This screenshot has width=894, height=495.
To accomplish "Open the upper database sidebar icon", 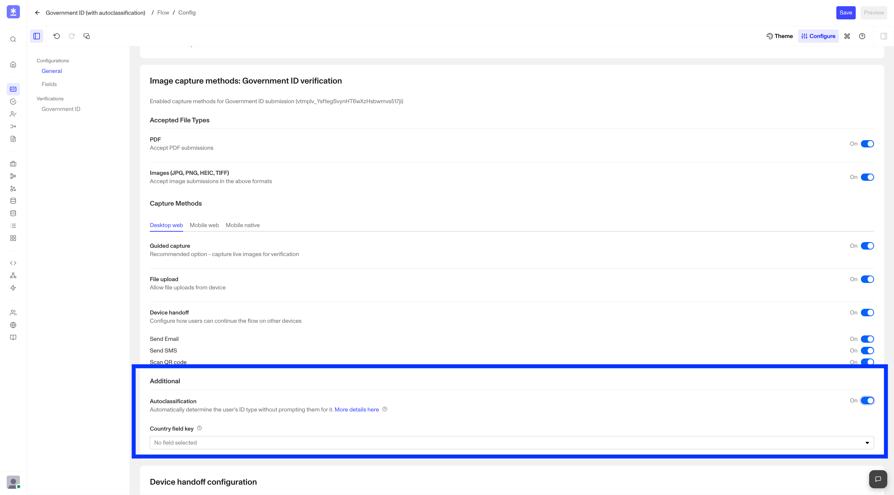I will (13, 201).
